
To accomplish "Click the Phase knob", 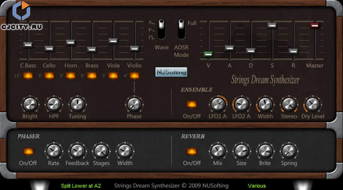I will click(134, 105).
